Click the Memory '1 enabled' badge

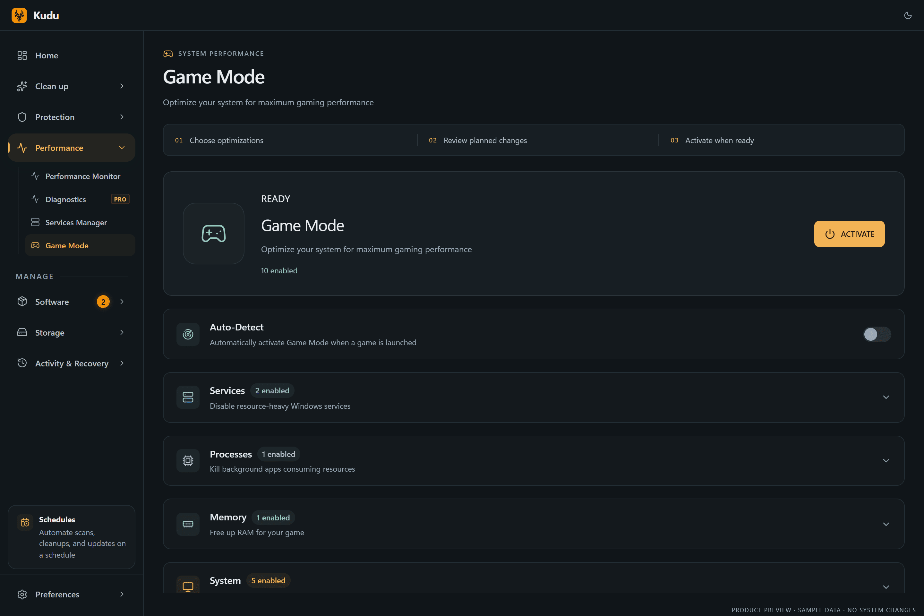[x=273, y=518]
